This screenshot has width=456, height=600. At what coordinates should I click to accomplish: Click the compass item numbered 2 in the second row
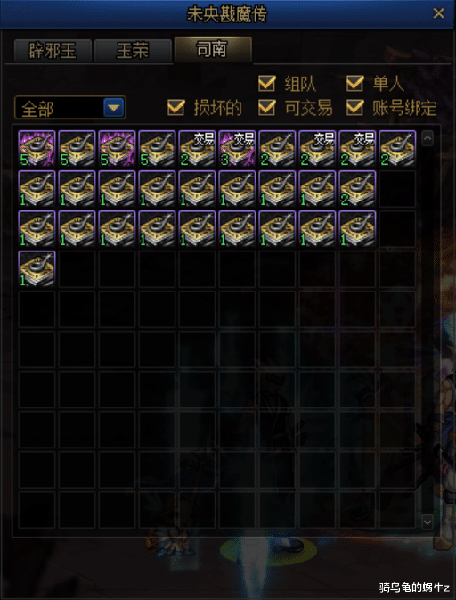pos(357,189)
